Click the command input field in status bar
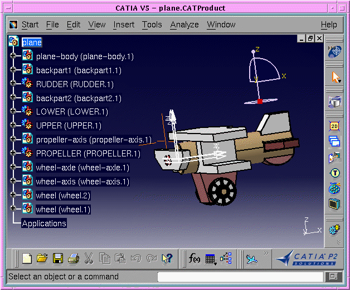This screenshot has height=290, width=350. point(240,277)
